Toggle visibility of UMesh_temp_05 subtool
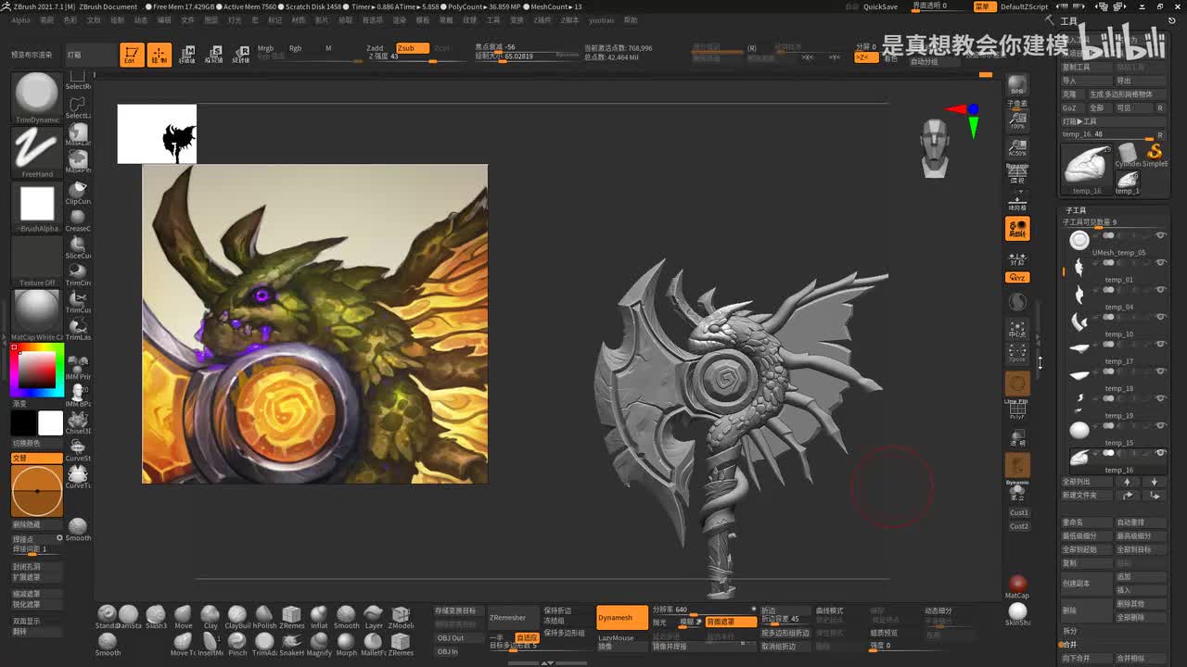The width and height of the screenshot is (1187, 667). point(1161,236)
